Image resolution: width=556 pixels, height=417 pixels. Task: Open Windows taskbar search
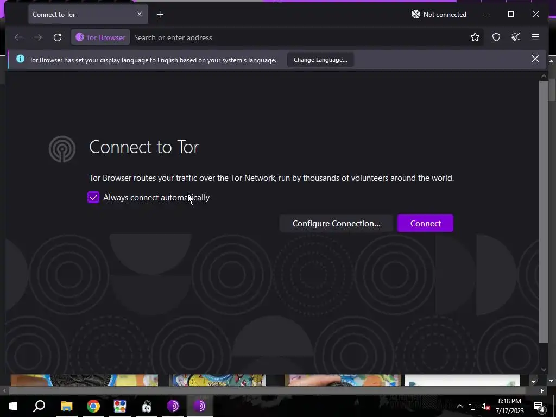[x=39, y=406]
